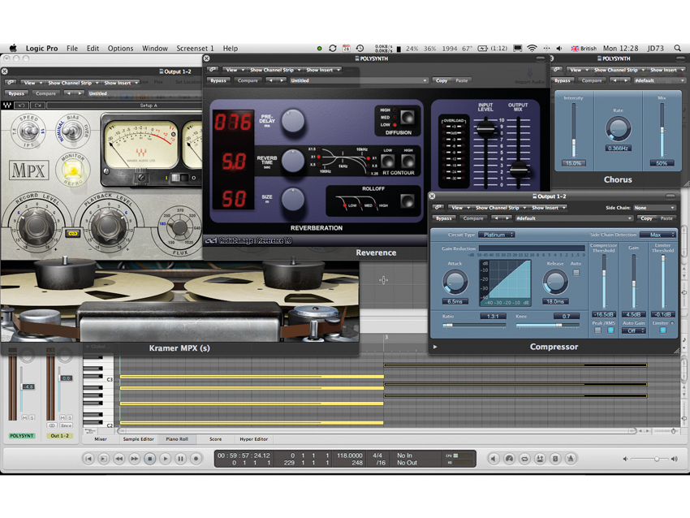Screen dimensions: 690x518
Task: Toggle the Solo button in transport bar
Action: coord(555,459)
